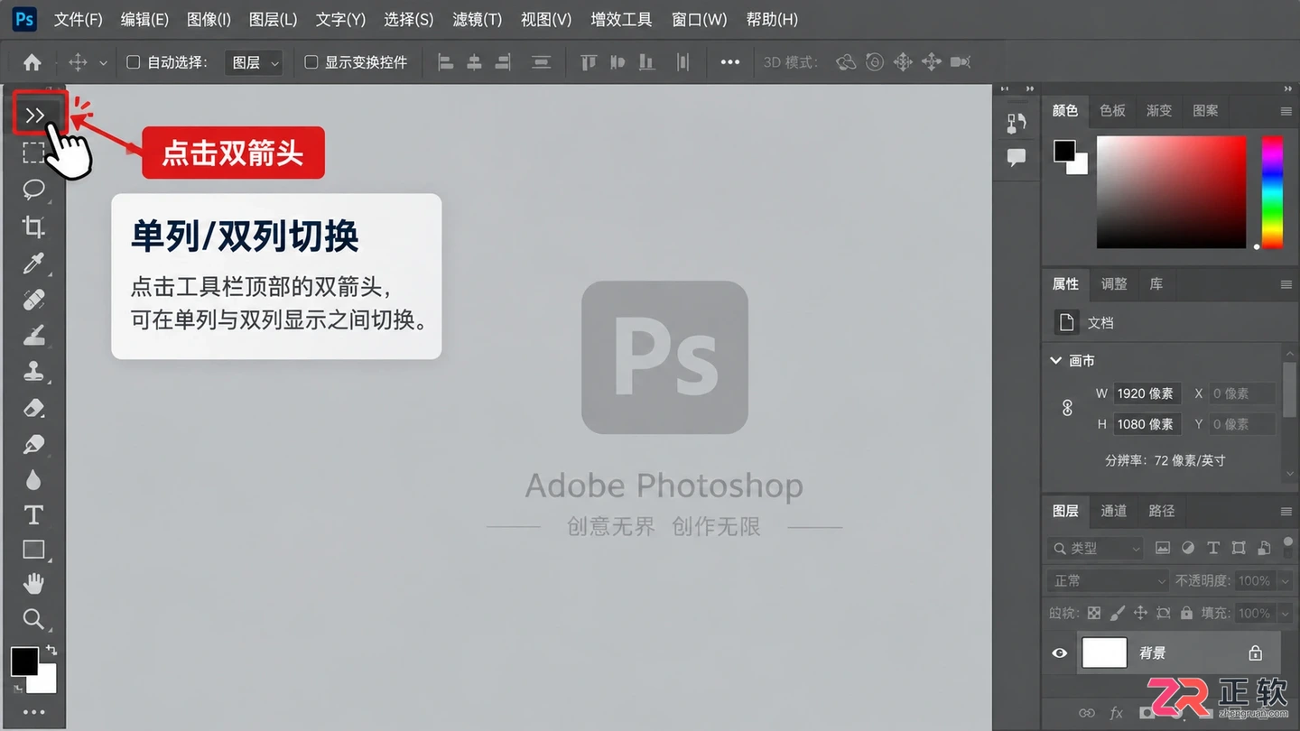Enable the 显示变换控件 checkbox
The image size is (1300, 731).
click(x=311, y=62)
